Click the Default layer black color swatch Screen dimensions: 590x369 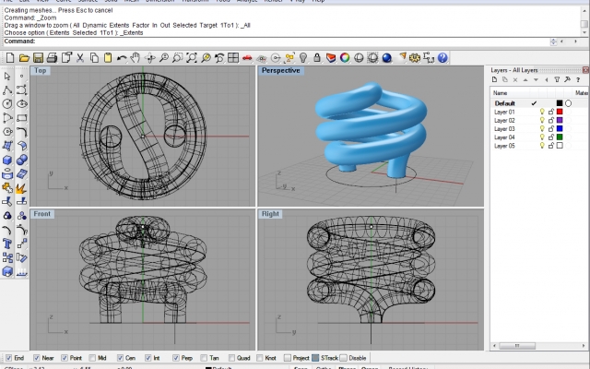click(x=560, y=103)
